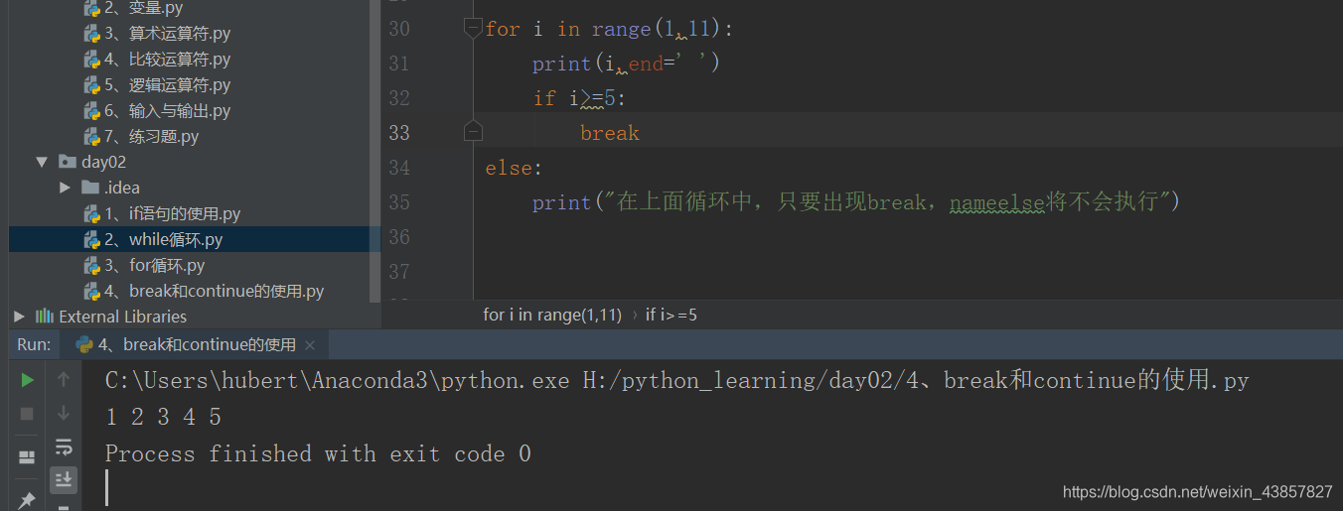Image resolution: width=1343 pixels, height=511 pixels.
Task: Open 1、if语句的使用.py file
Action: coord(172,213)
